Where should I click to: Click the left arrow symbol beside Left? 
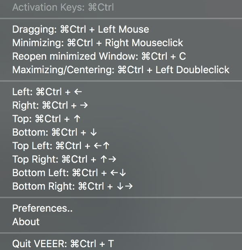(78, 92)
